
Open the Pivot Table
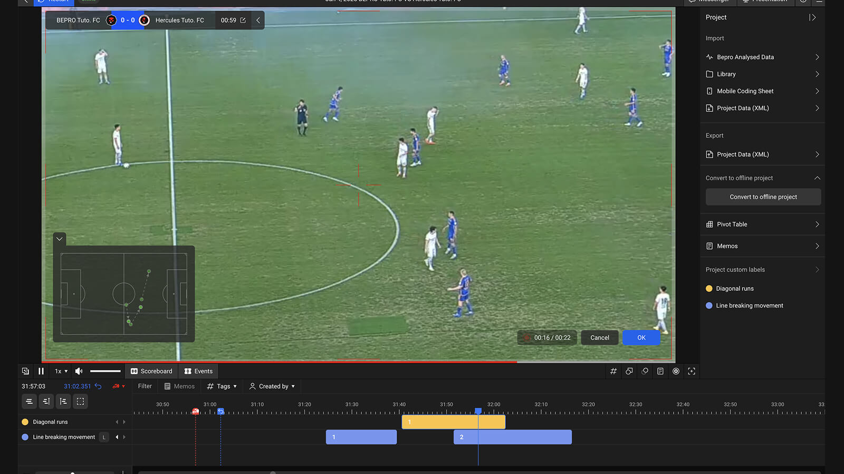(763, 224)
